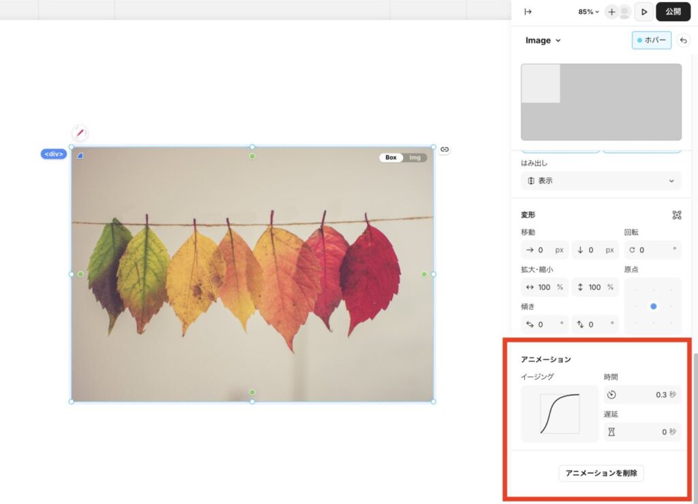Click the 公開 publish button
The height and width of the screenshot is (504, 698).
(x=673, y=12)
